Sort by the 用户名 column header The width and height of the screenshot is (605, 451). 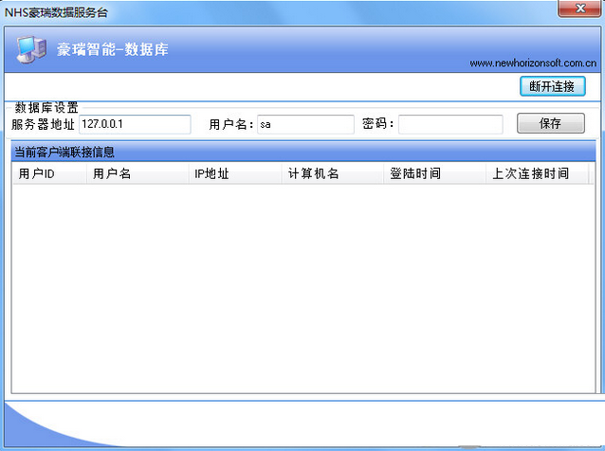coord(137,173)
